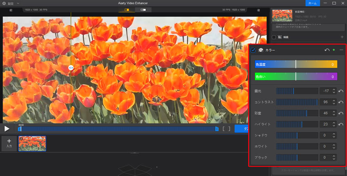Increase the 彩度 value with the up arrow
This screenshot has height=176, width=347.
coord(334,112)
